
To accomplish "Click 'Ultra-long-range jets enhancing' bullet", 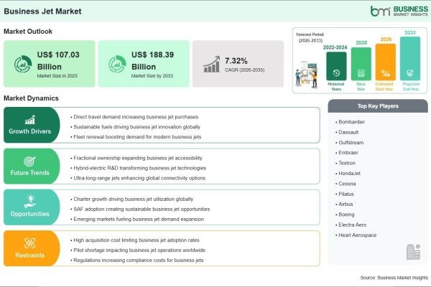I will tap(139, 178).
